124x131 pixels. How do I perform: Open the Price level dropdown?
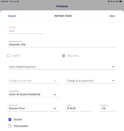point(33,108)
